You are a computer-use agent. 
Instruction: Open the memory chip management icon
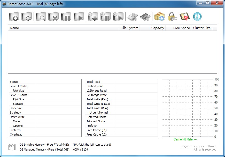click(145, 17)
